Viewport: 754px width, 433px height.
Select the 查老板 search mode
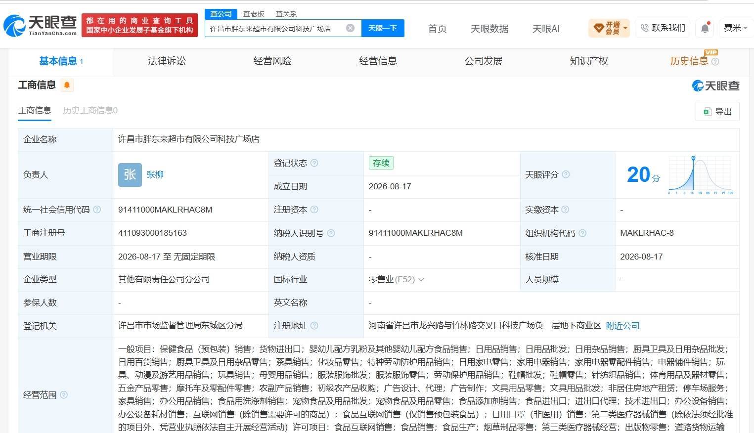254,14
